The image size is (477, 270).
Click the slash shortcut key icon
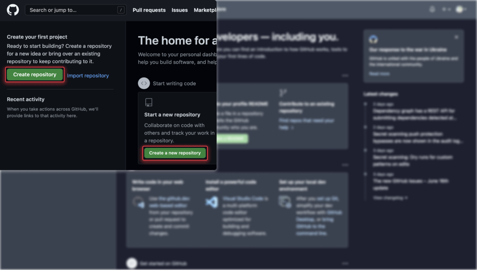click(121, 10)
